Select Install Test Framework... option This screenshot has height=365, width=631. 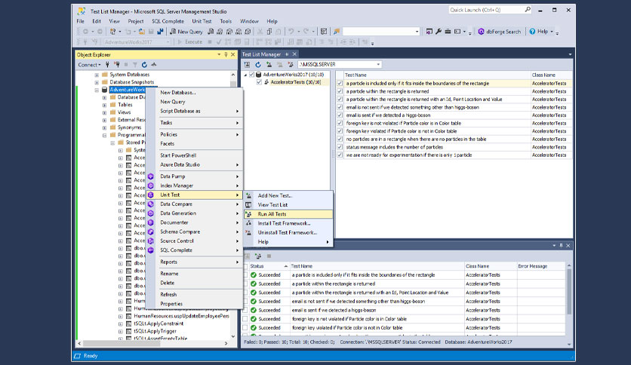[288, 223]
